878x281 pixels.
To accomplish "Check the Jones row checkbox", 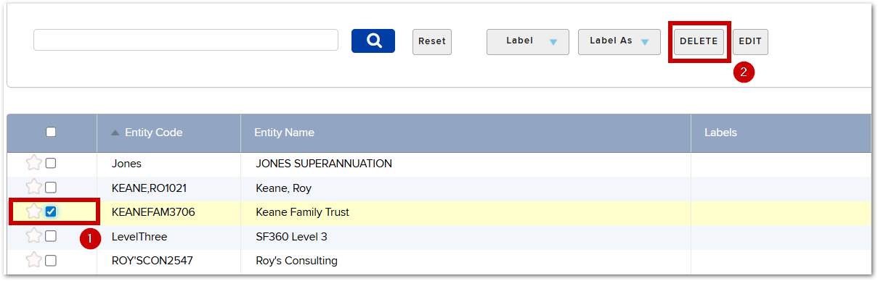I will tap(51, 164).
